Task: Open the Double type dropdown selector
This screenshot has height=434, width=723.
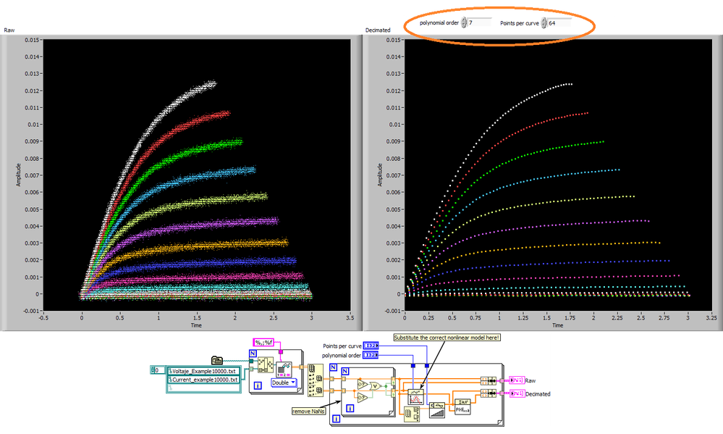Action: click(x=284, y=383)
